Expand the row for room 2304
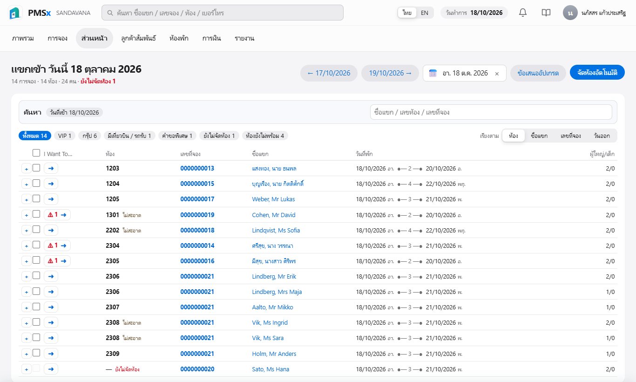The image size is (636, 382). pyautogui.click(x=26, y=246)
